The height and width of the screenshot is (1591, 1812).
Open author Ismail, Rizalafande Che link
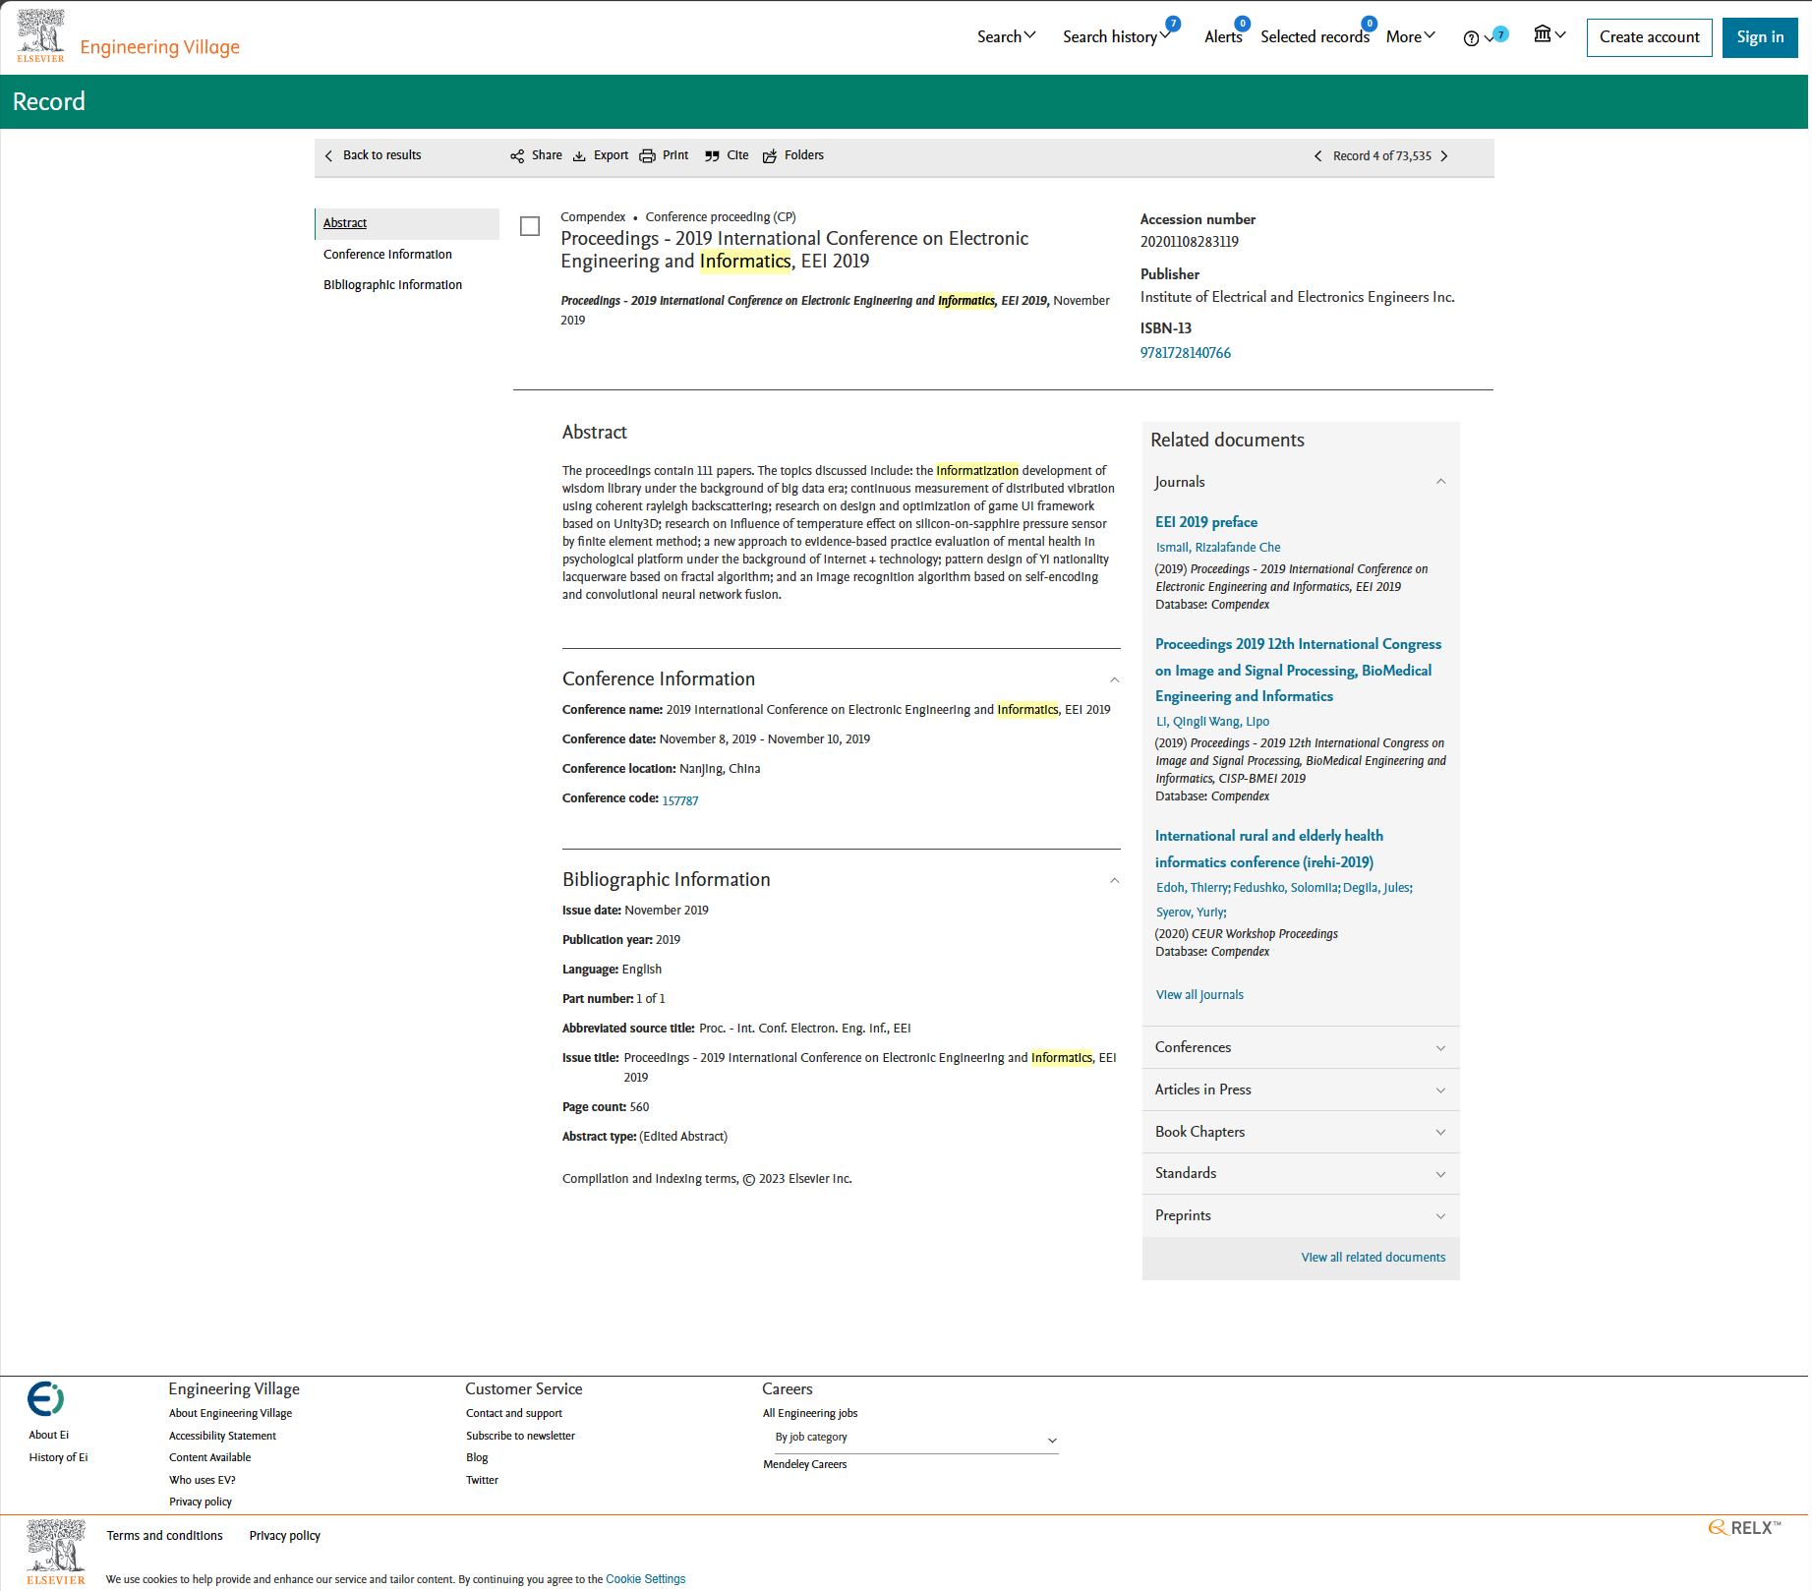[x=1218, y=548]
